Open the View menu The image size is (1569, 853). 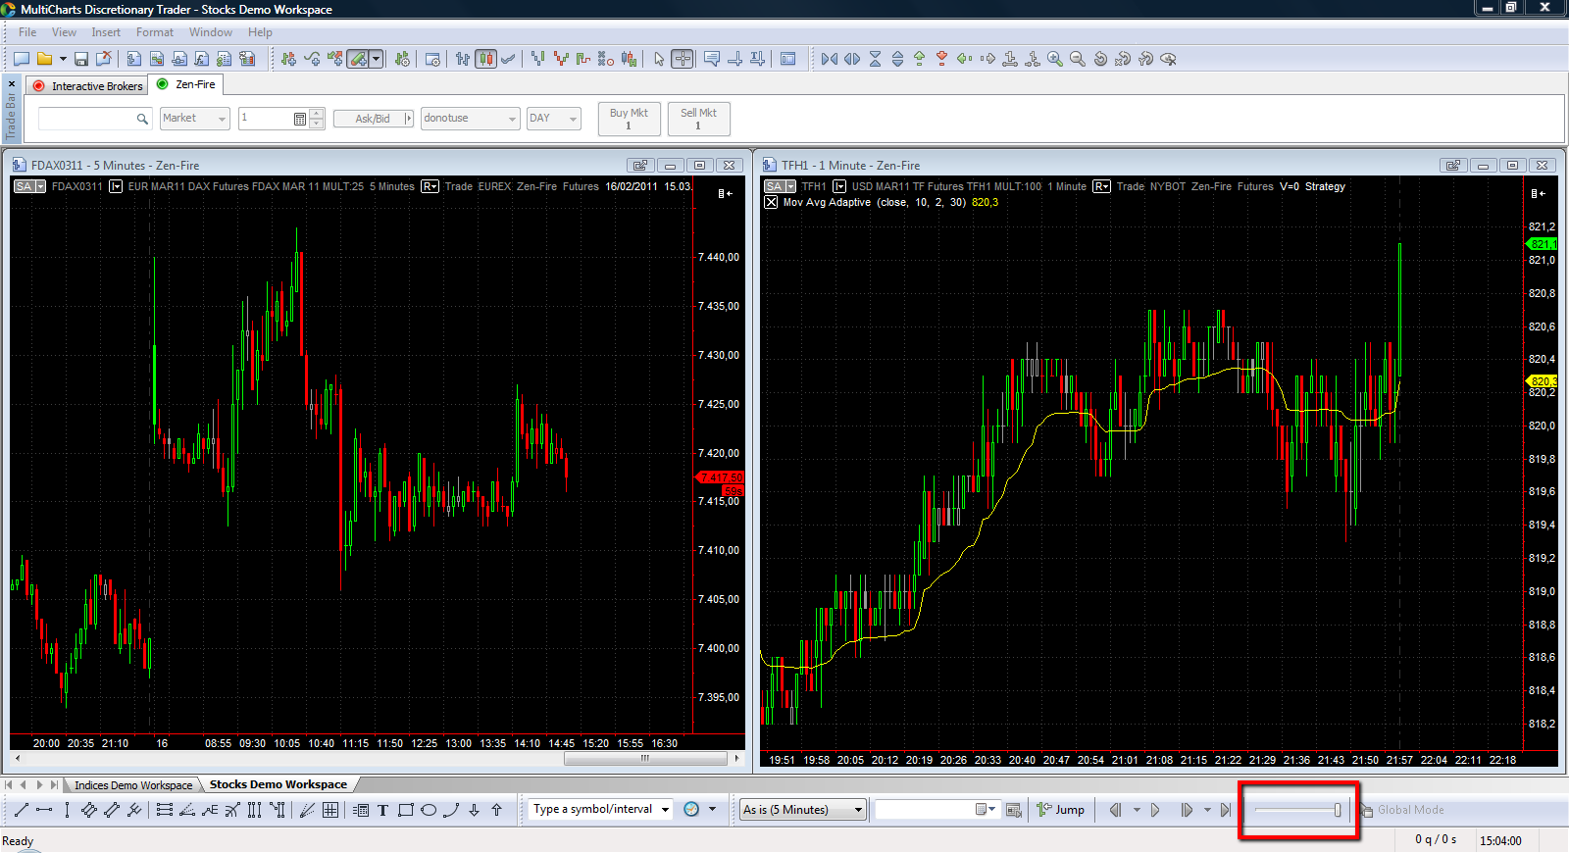[64, 32]
